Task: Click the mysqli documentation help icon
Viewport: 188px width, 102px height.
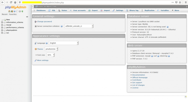Action: [152, 56]
